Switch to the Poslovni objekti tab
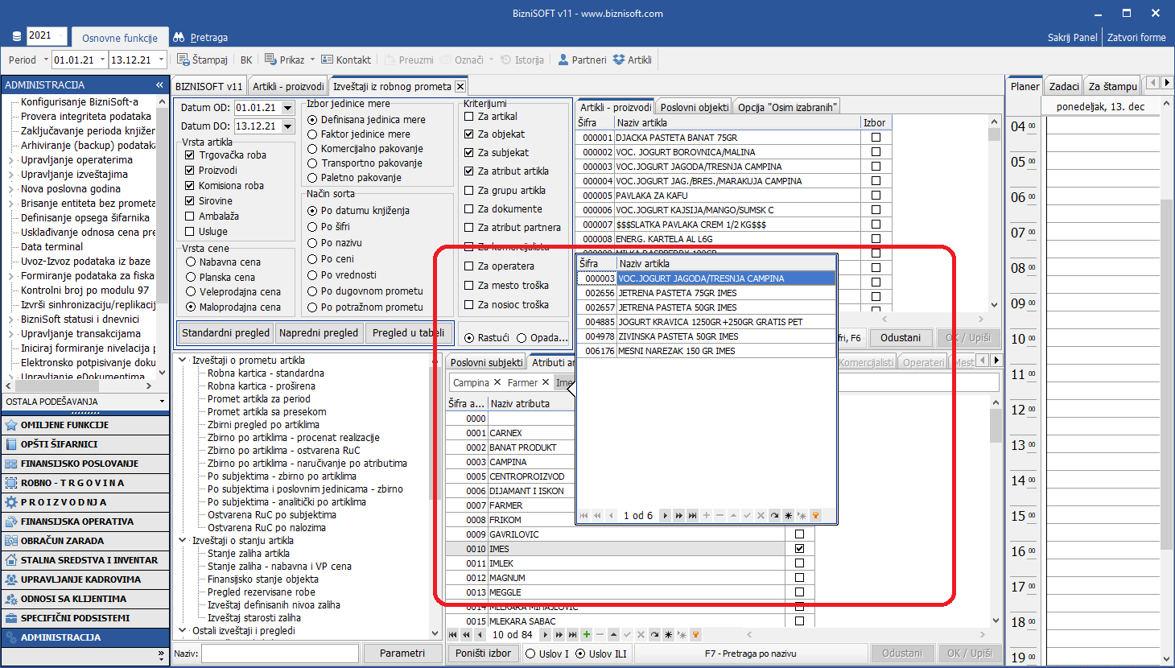The height and width of the screenshot is (668, 1175). coord(694,107)
